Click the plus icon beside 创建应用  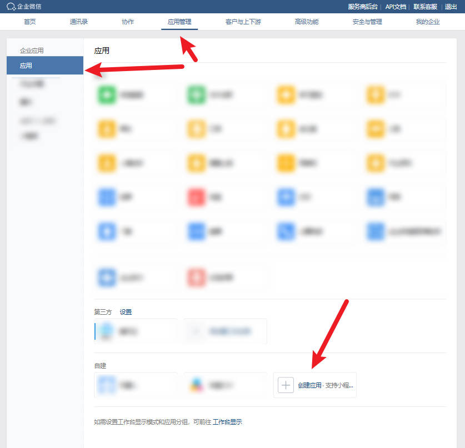pyautogui.click(x=286, y=385)
